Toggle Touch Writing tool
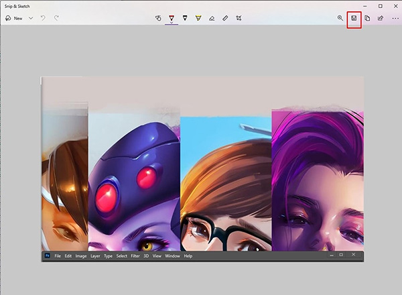 (x=158, y=18)
